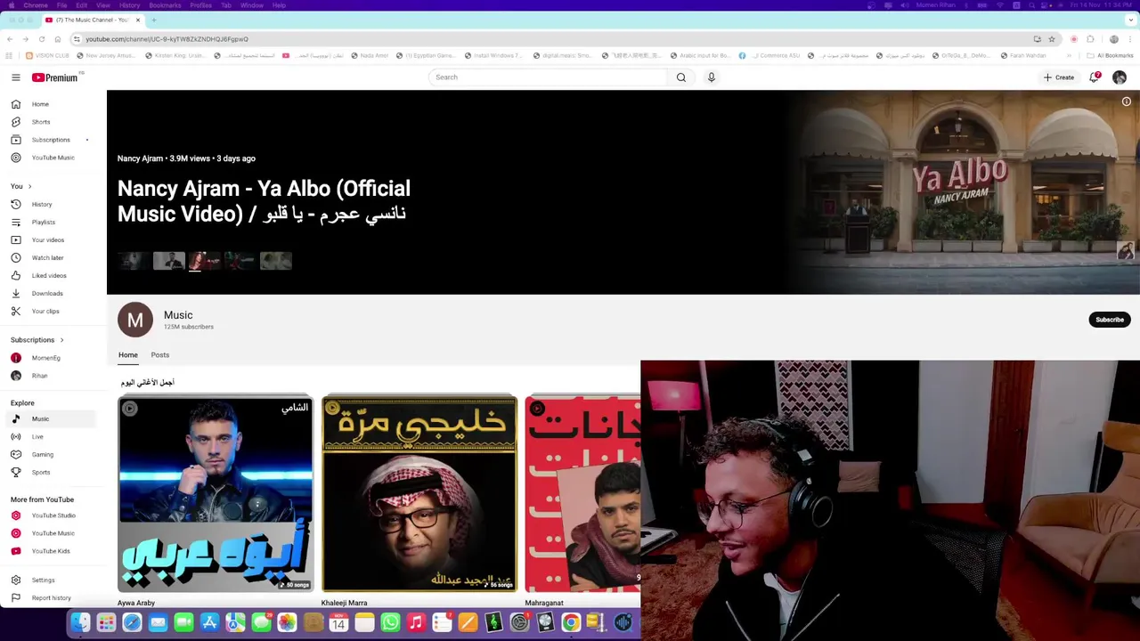Image resolution: width=1140 pixels, height=641 pixels.
Task: Open YouTube Kids link
Action: [53, 551]
